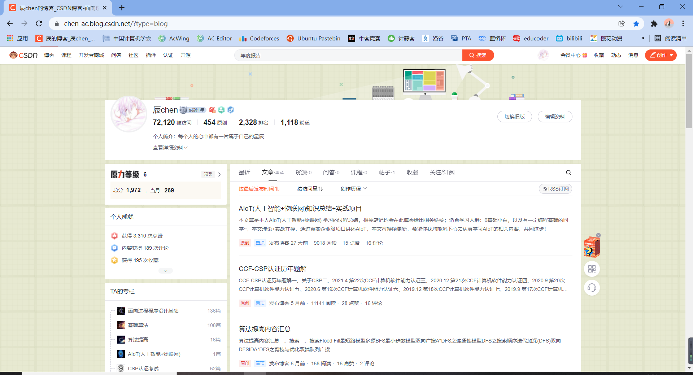Click the browser back arrow

pyautogui.click(x=10, y=23)
